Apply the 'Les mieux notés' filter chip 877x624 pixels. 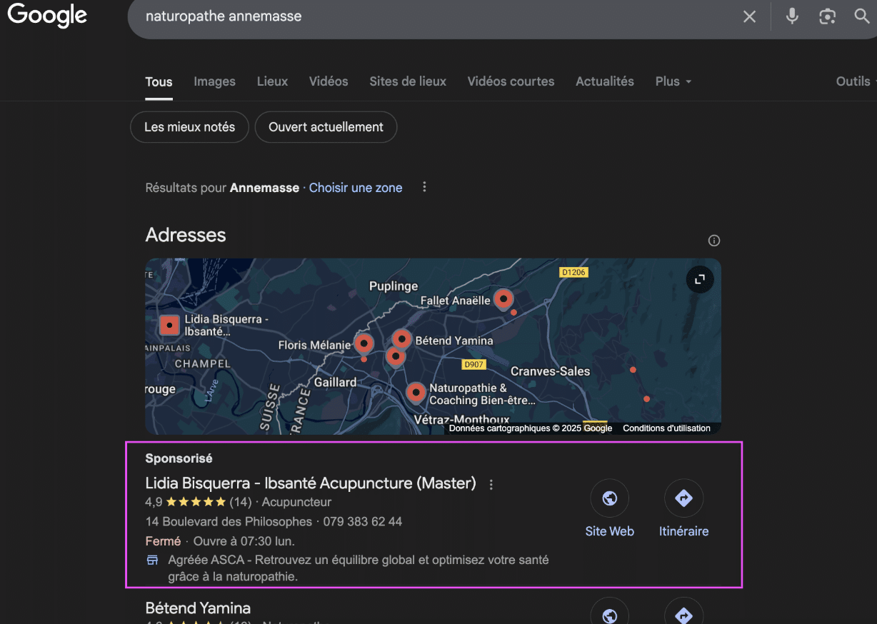[189, 127]
